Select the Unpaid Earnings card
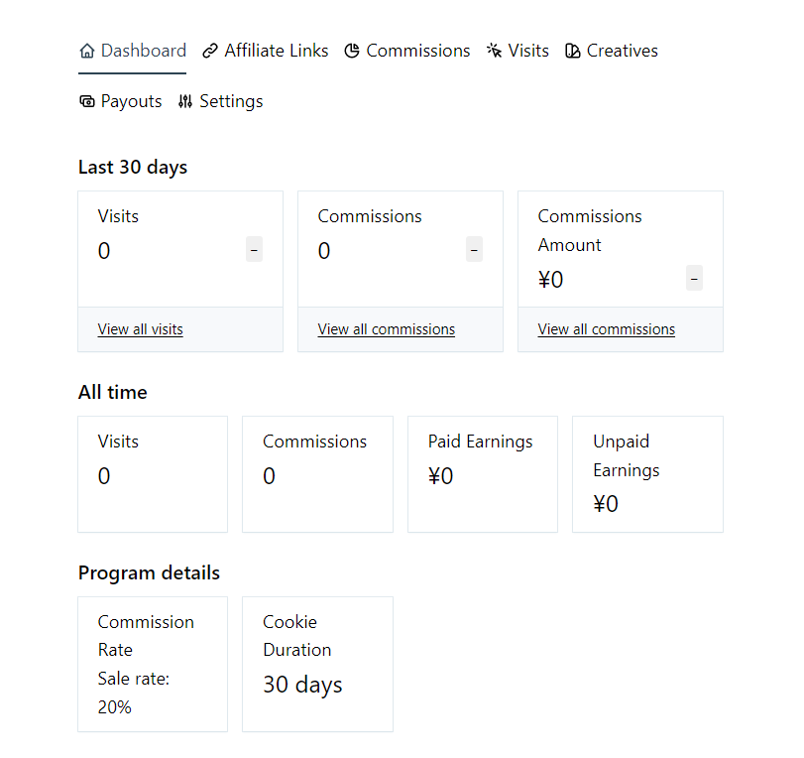The height and width of the screenshot is (758, 804). click(x=647, y=474)
